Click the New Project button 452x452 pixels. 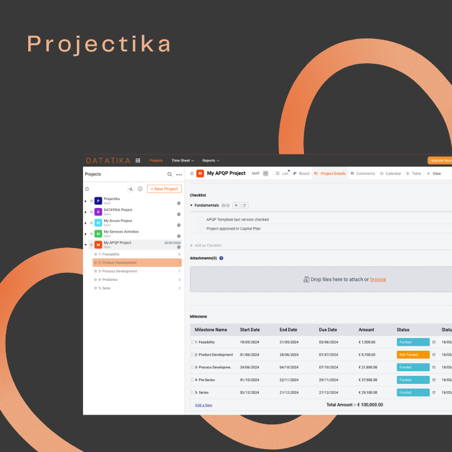(164, 189)
